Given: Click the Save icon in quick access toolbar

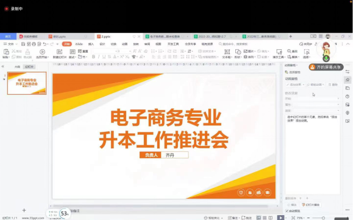Looking at the screenshot, I should pos(23,44).
